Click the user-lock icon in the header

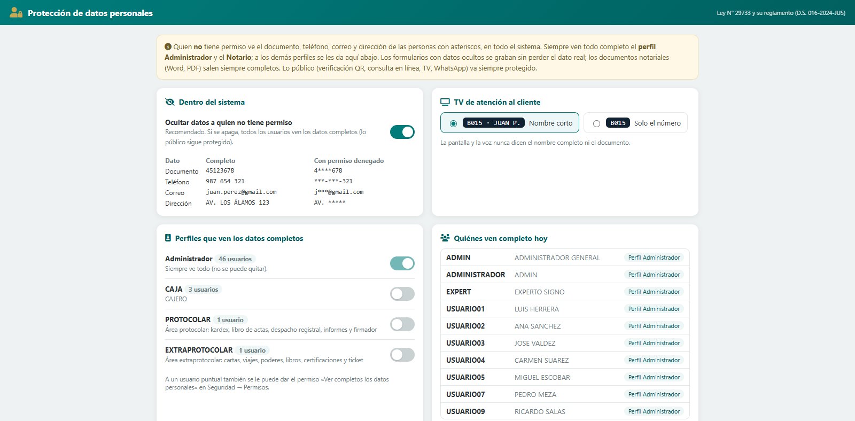[x=16, y=13]
